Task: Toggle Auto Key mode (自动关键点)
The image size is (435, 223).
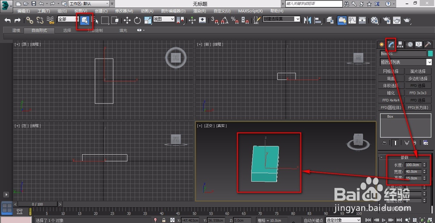Action: coord(313,220)
